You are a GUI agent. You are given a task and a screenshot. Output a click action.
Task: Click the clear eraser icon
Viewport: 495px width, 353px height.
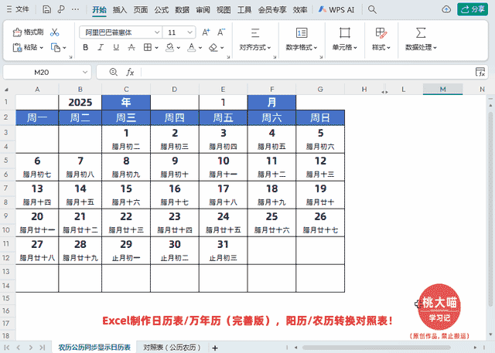(213, 47)
